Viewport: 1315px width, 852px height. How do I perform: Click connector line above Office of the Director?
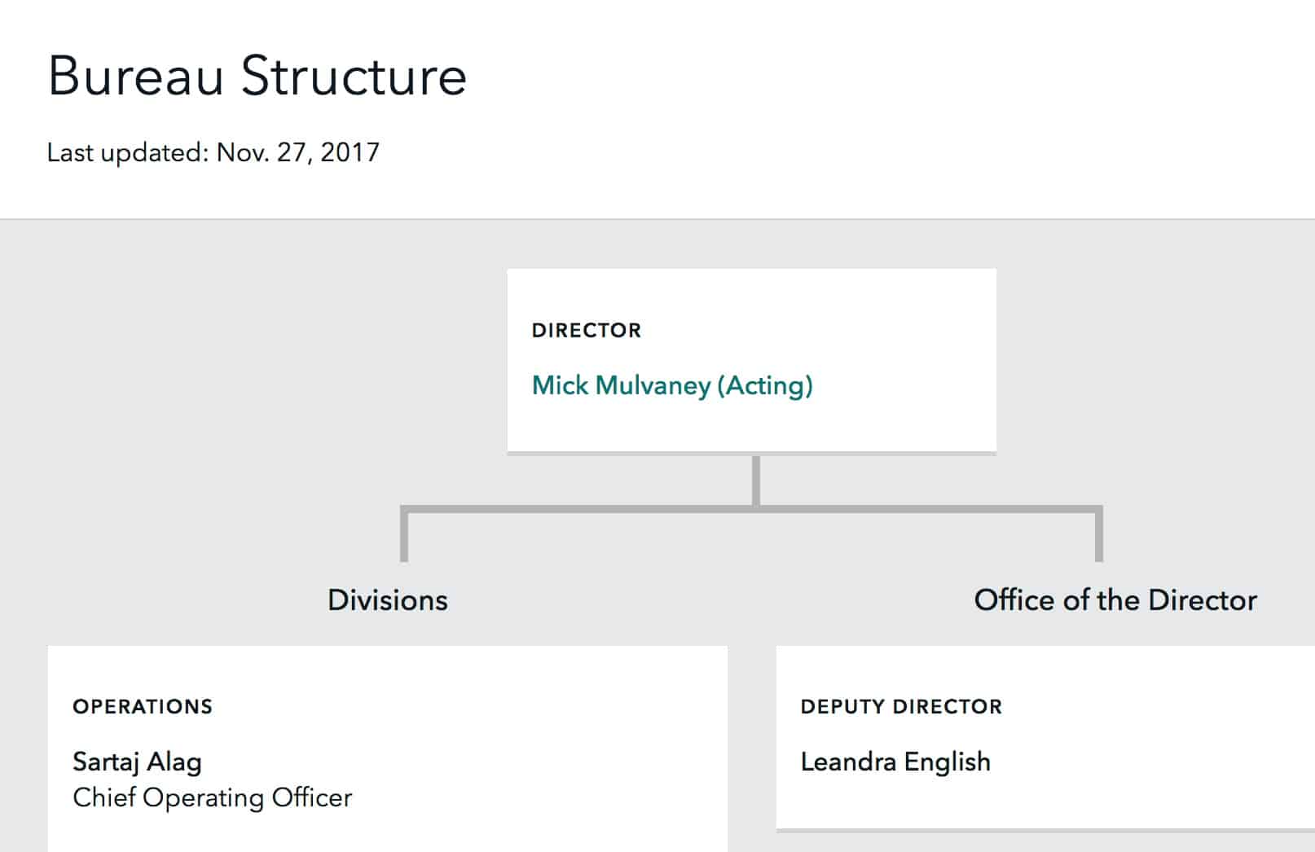[1099, 537]
